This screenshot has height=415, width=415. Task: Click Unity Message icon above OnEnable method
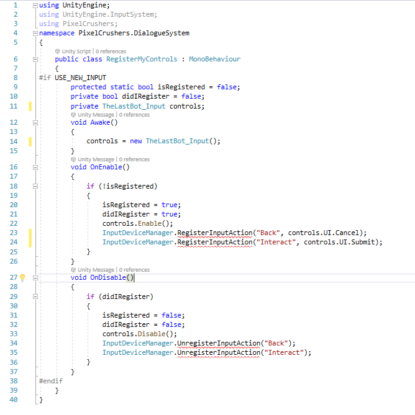tap(73, 159)
